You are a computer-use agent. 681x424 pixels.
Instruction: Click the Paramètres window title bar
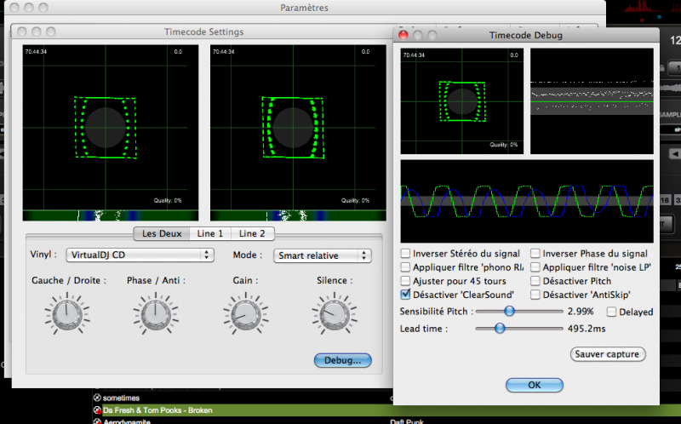tap(304, 8)
